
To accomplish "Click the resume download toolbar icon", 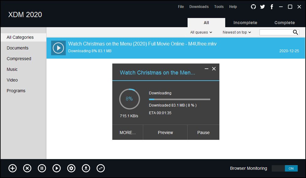I will (57, 168).
